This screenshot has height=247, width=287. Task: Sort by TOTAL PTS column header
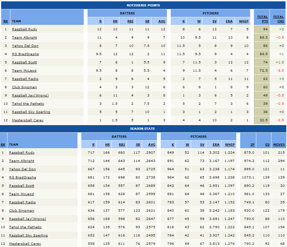262,19
